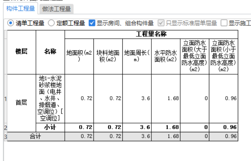Click row number 3 header
251x161 pixels.
(5, 137)
